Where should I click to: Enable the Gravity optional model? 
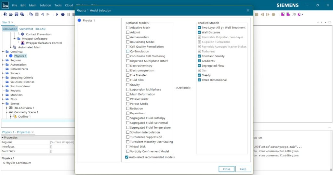(x=128, y=85)
